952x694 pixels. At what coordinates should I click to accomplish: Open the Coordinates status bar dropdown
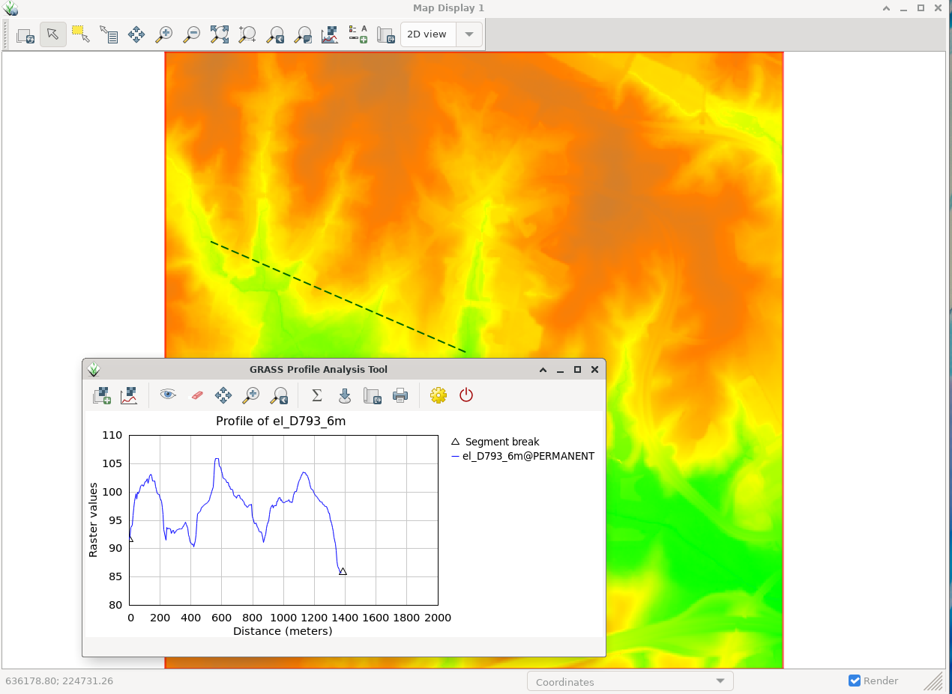630,681
